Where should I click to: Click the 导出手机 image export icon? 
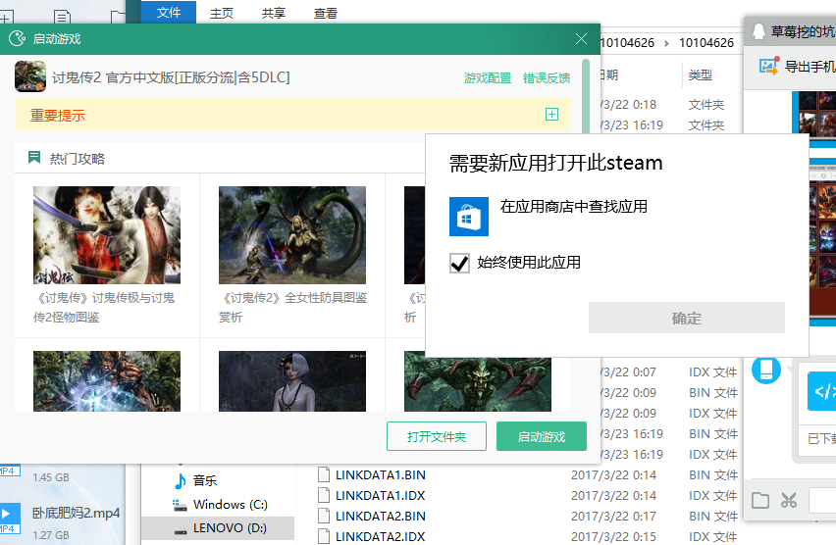click(769, 66)
